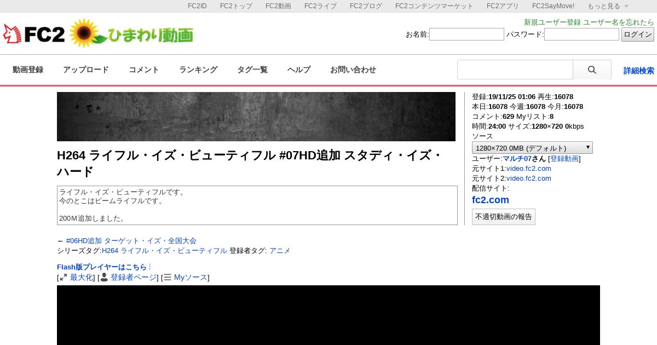Click Flash版プレイヤーはこちら link
Image resolution: width=657 pixels, height=345 pixels.
102,267
